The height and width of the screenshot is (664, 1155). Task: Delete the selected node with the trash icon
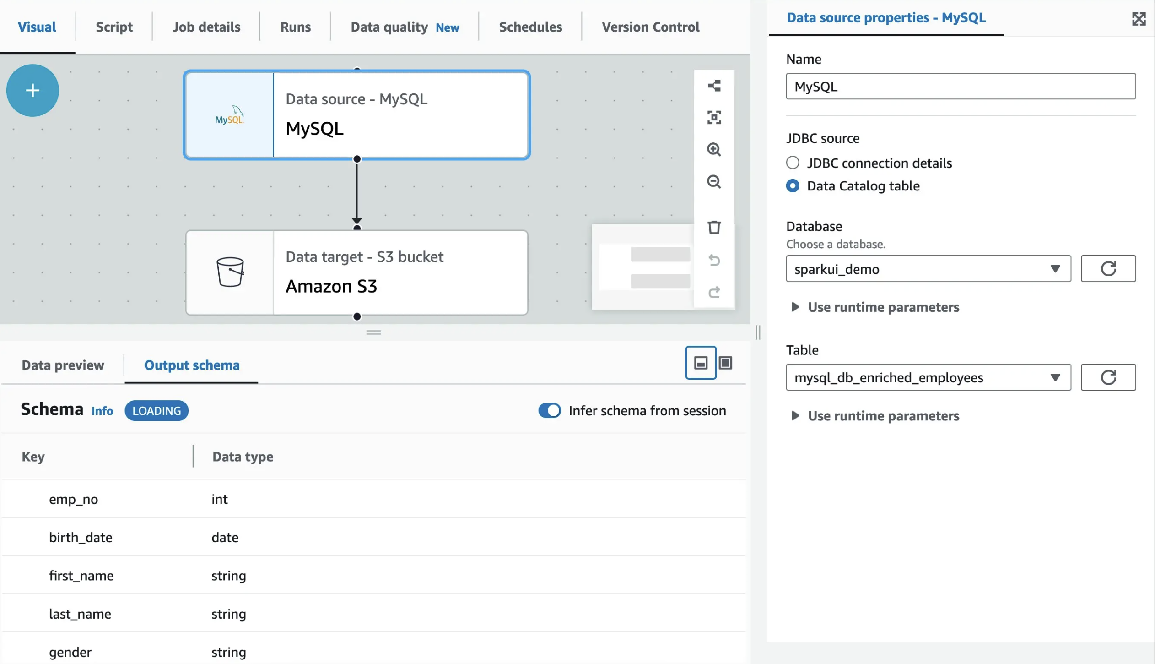coord(714,227)
